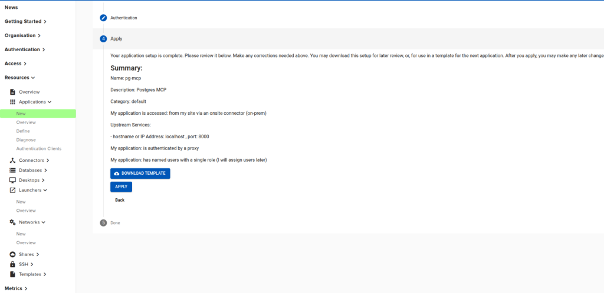
Task: Click the Shares cloud icon
Action: pos(12,255)
